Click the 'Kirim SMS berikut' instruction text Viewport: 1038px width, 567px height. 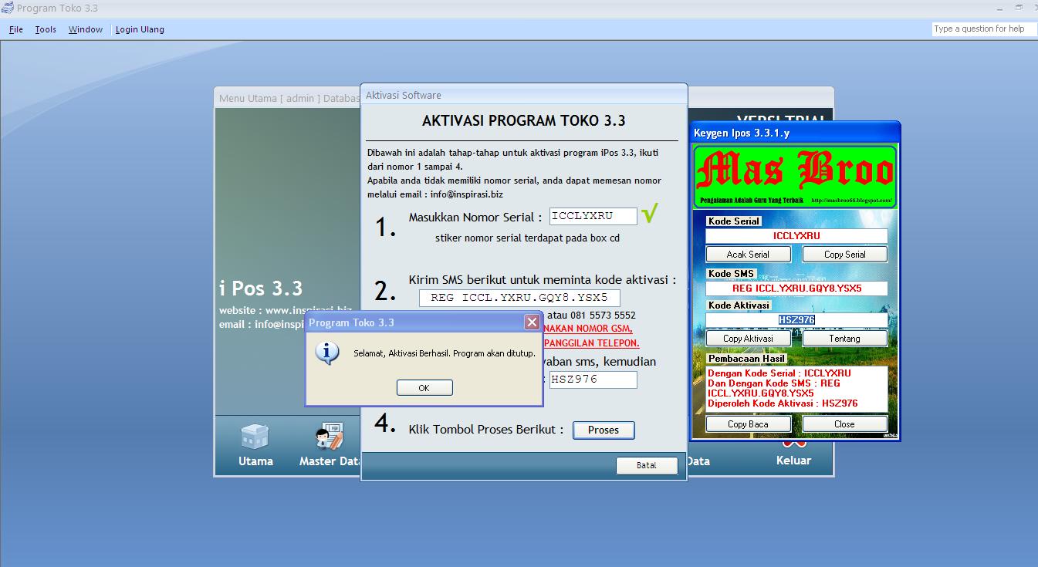543,280
